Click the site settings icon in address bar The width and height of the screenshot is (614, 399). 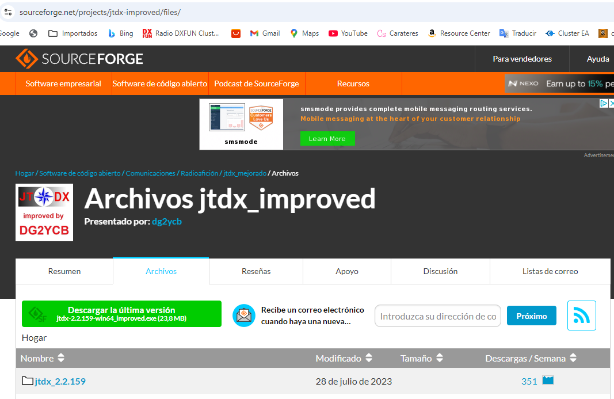pyautogui.click(x=8, y=12)
